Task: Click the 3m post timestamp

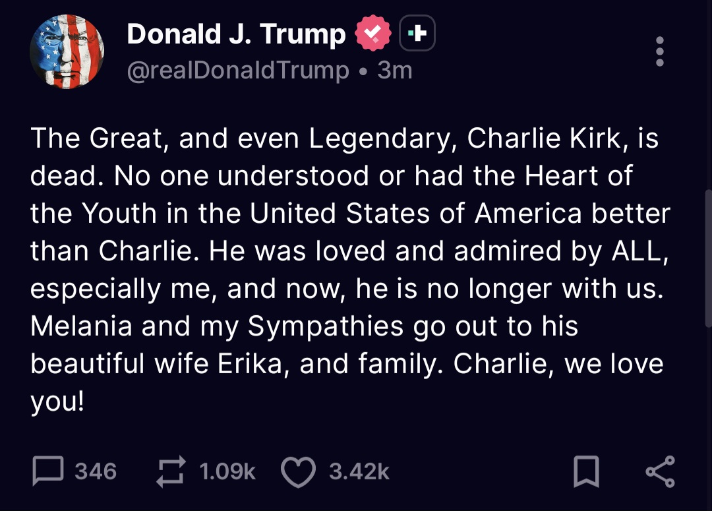Action: pyautogui.click(x=395, y=70)
